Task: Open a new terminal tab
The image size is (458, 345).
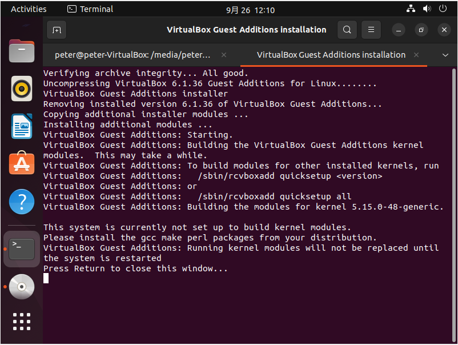Action: point(57,30)
